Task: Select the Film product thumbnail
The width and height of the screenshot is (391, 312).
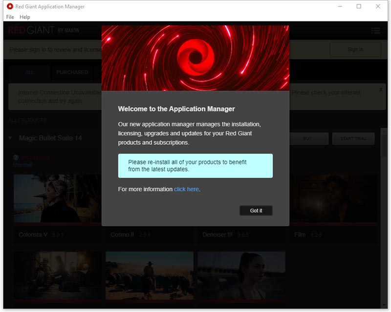Action: pyautogui.click(x=334, y=198)
